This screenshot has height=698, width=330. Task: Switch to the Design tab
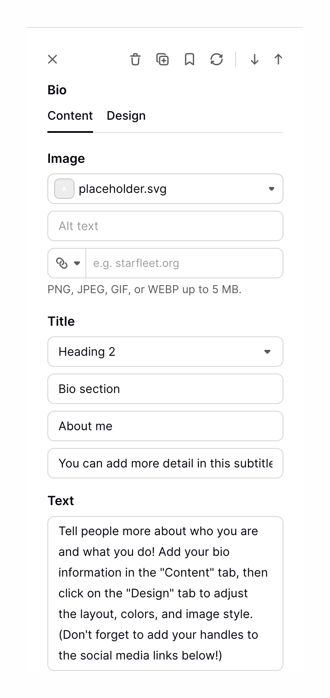click(126, 115)
